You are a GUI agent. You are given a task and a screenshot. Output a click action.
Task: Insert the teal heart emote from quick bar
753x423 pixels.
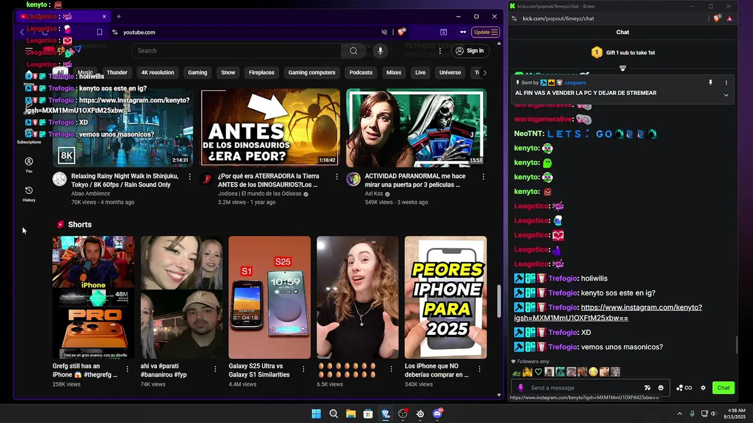538,372
